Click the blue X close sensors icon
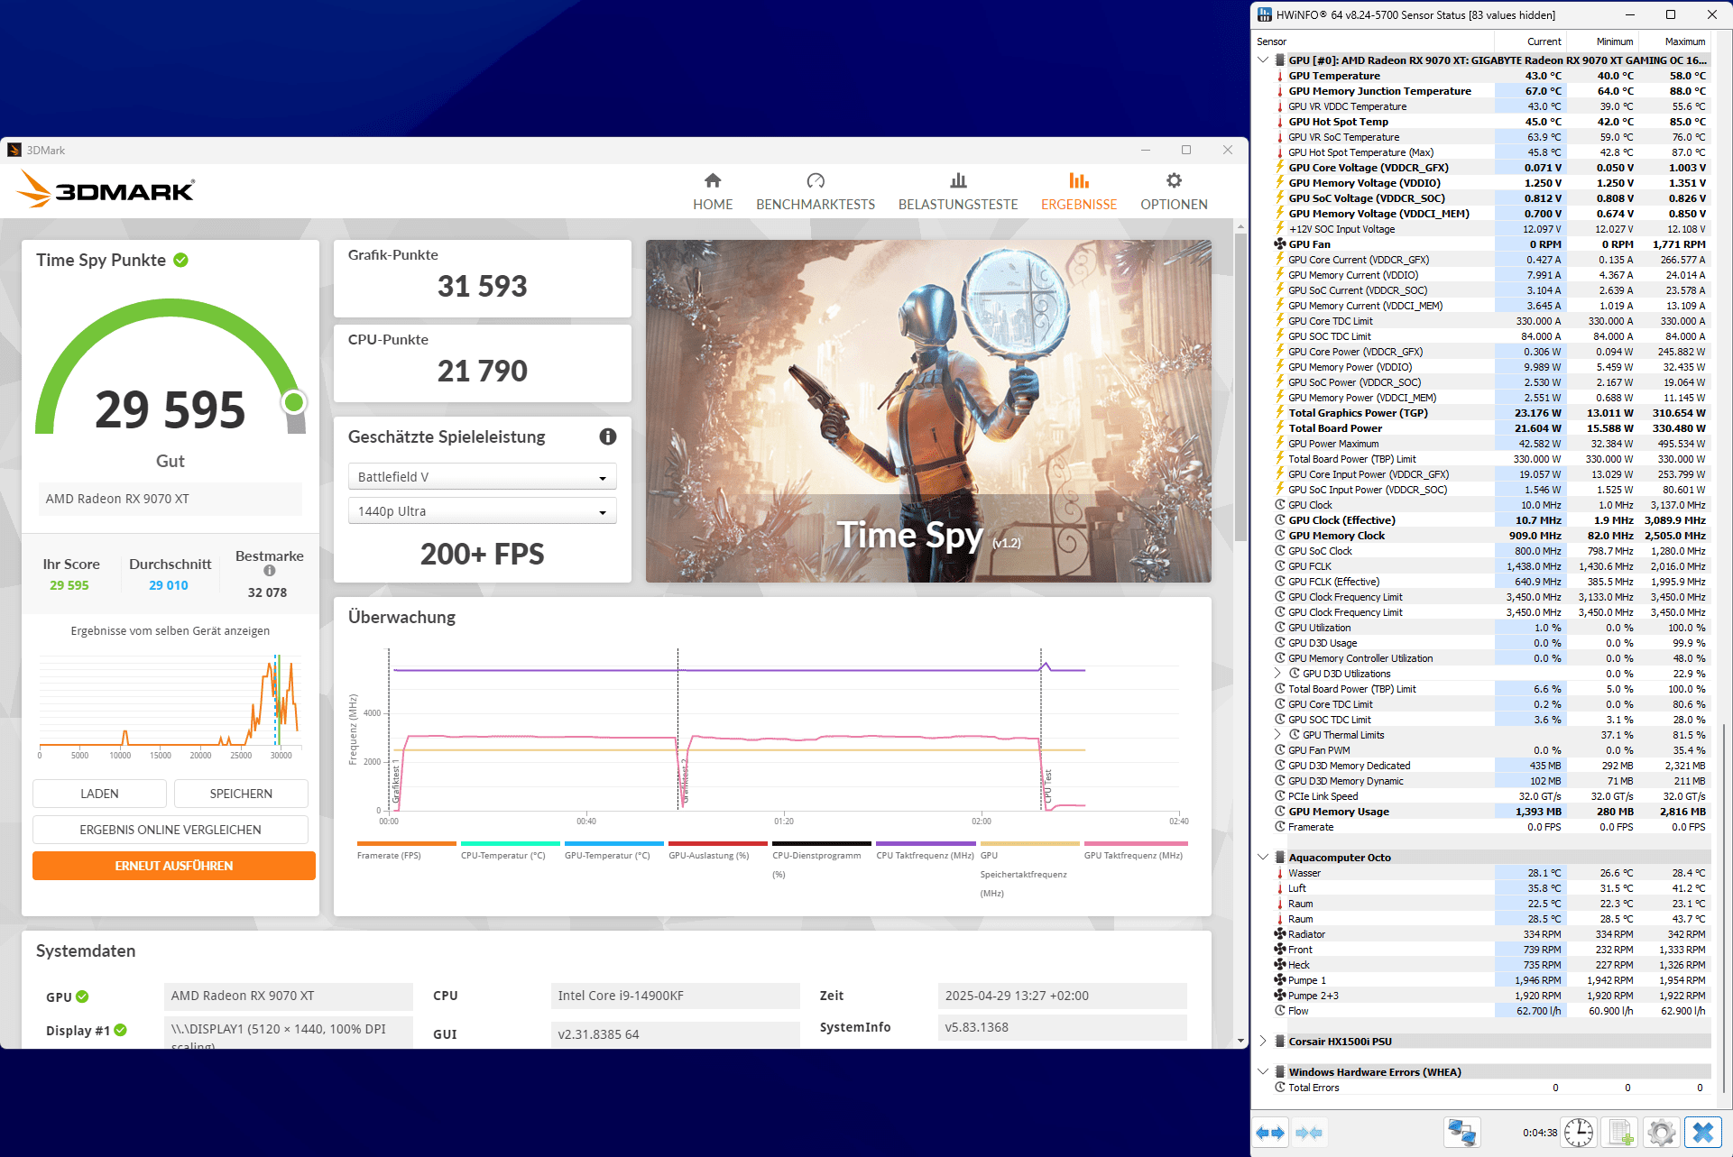Image resolution: width=1733 pixels, height=1157 pixels. point(1703,1133)
